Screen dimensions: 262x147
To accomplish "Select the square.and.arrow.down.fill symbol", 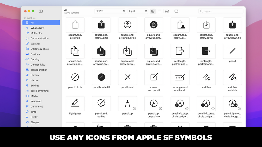I will (233, 25).
